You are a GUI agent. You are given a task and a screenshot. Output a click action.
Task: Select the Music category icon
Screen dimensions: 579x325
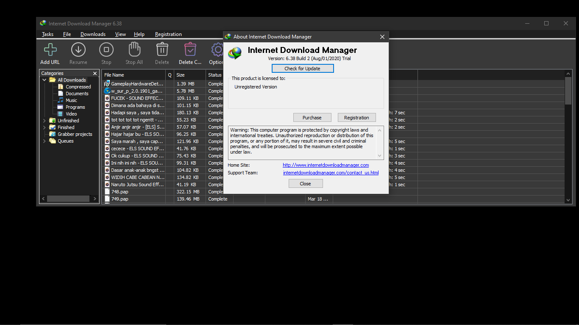(x=61, y=100)
